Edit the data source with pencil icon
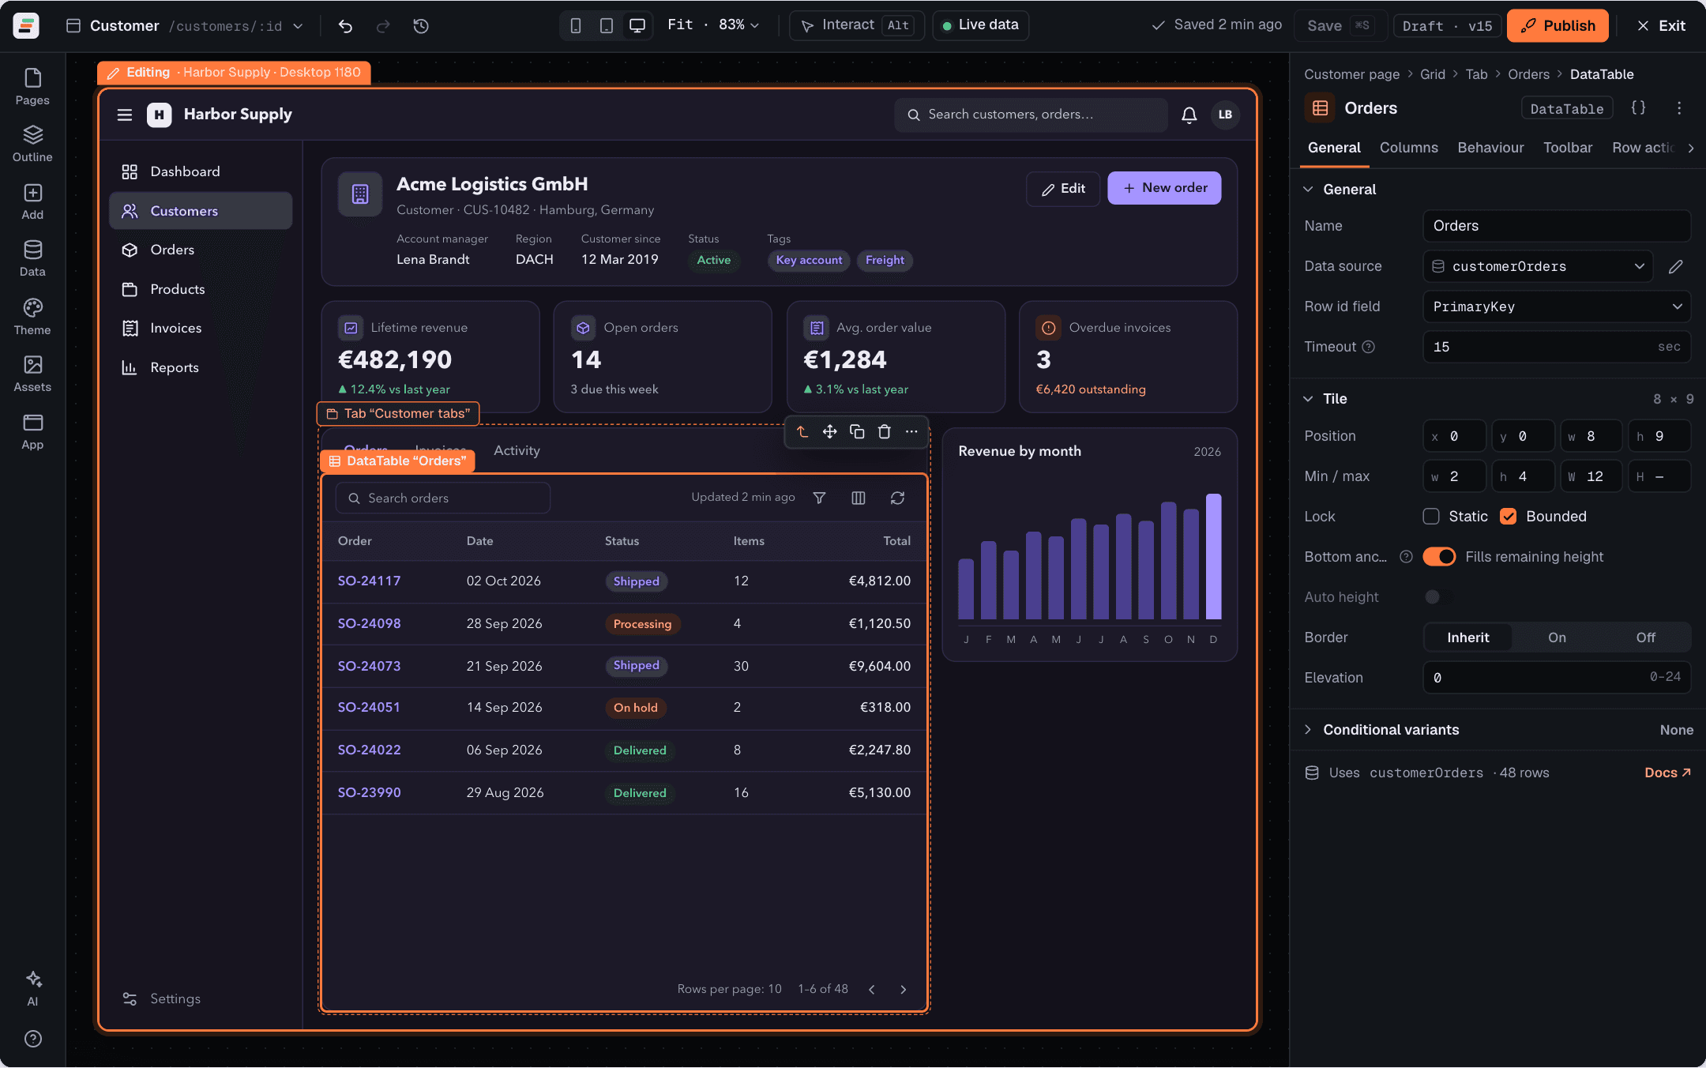Viewport: 1706px width, 1068px height. pos(1676,266)
